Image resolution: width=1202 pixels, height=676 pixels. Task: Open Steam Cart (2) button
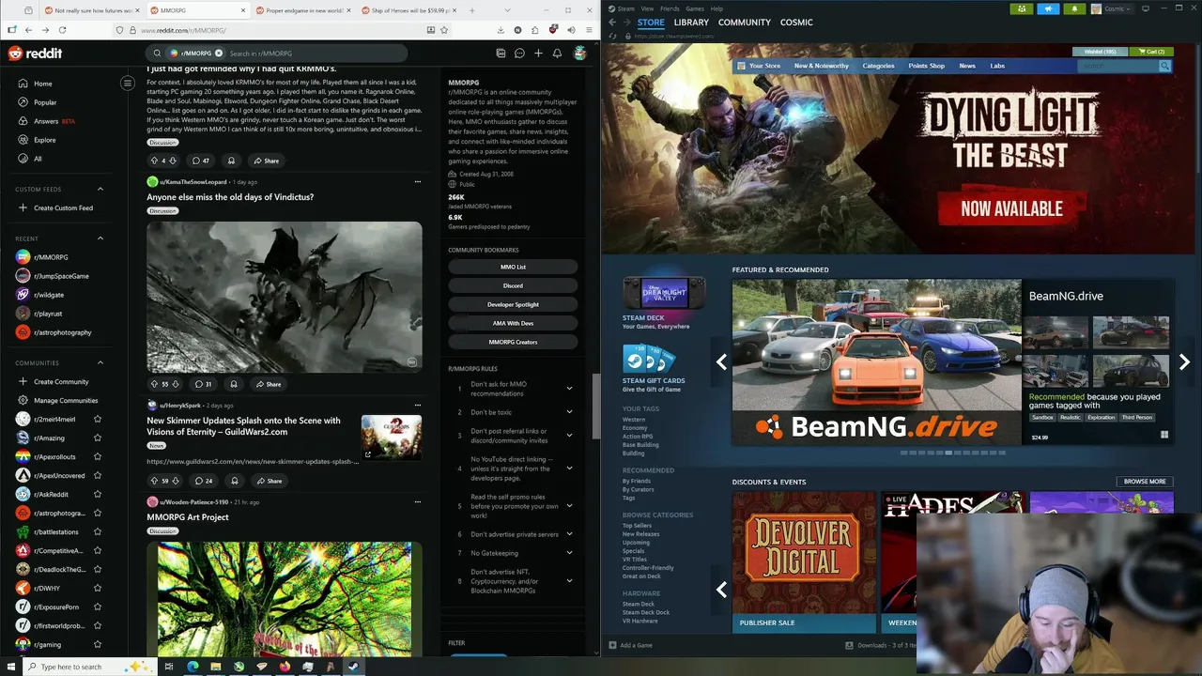1150,52
